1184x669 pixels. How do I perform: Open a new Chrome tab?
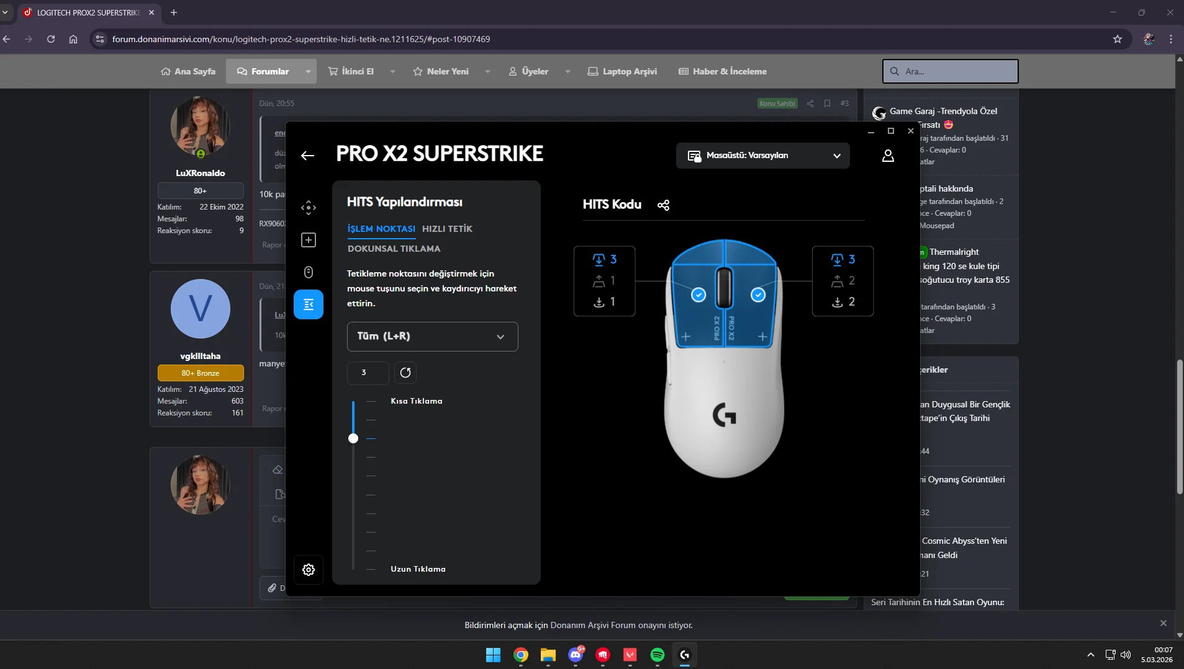(174, 12)
